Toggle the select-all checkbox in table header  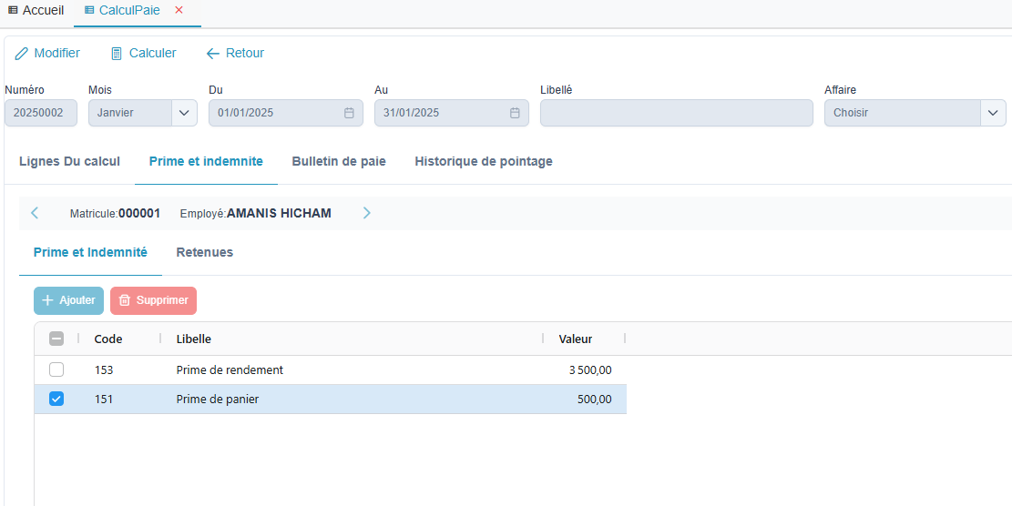56,339
